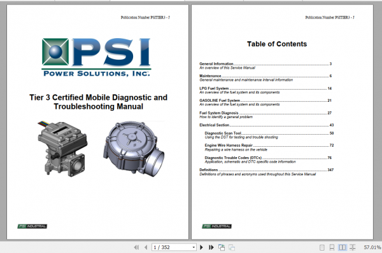Click the LPG fuel lock-off component image
This screenshot has width=382, height=253.
pos(62,148)
